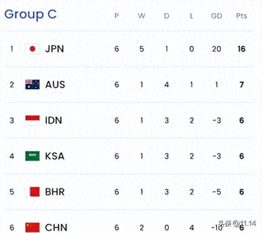The width and height of the screenshot is (262, 233).
Task: Click the Pts column header
Action: click(242, 16)
